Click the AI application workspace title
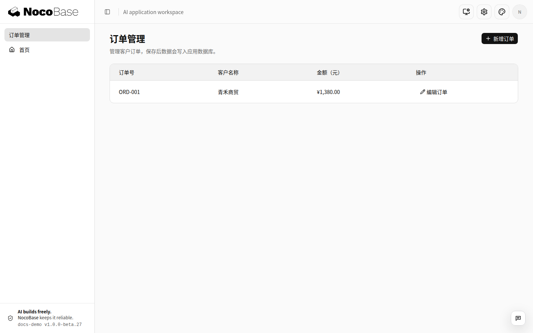The height and width of the screenshot is (333, 533). [x=153, y=12]
